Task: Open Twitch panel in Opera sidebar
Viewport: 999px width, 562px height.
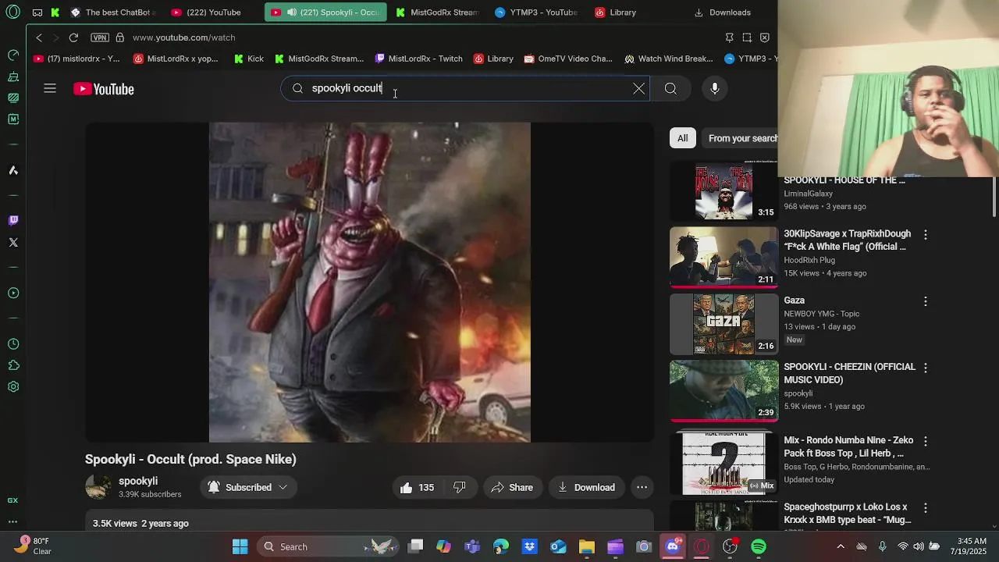Action: [x=13, y=221]
